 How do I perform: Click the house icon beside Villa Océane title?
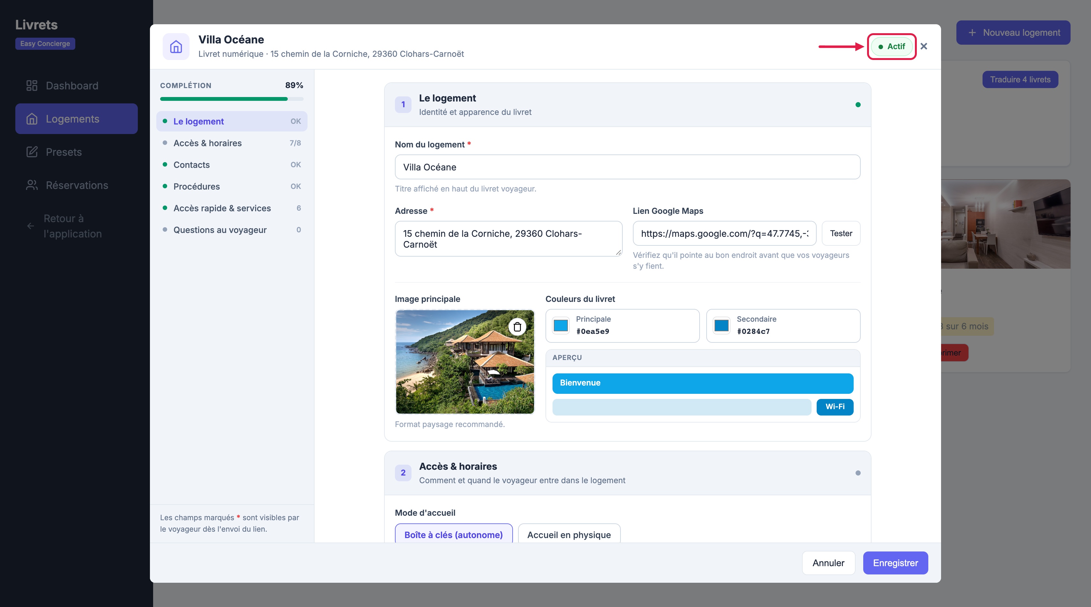(x=176, y=47)
